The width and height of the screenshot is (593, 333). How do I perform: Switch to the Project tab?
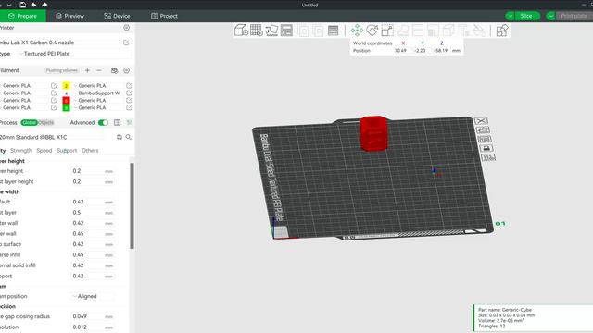pos(165,16)
